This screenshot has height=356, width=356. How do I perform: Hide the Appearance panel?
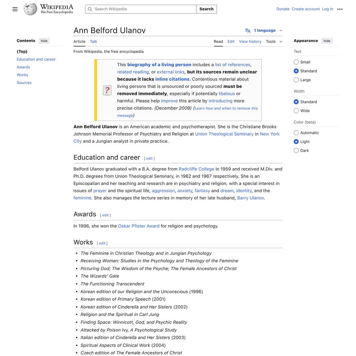point(327,41)
